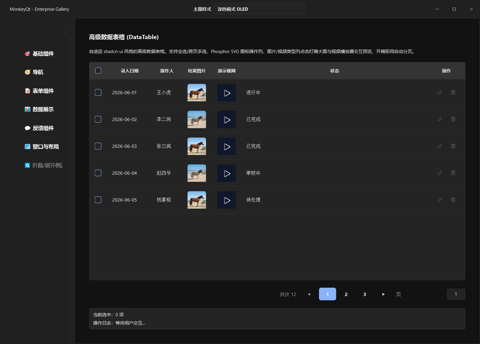
Task: Jump to page 3
Action: [365, 294]
